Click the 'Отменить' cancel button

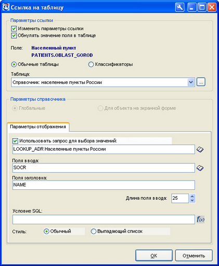194,256
